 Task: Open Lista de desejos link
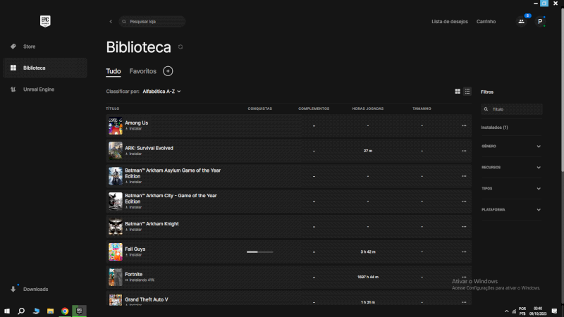tap(449, 22)
